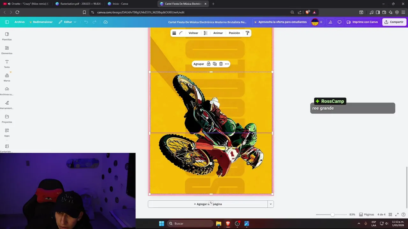Adjust the zoom slider handle
The width and height of the screenshot is (408, 229).
(x=332, y=215)
